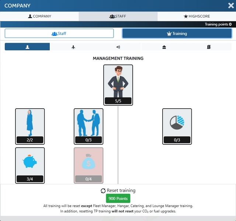Open the books training category
The width and height of the screenshot is (236, 221).
(209, 47)
